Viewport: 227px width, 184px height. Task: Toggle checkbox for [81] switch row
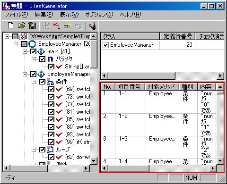point(51,112)
